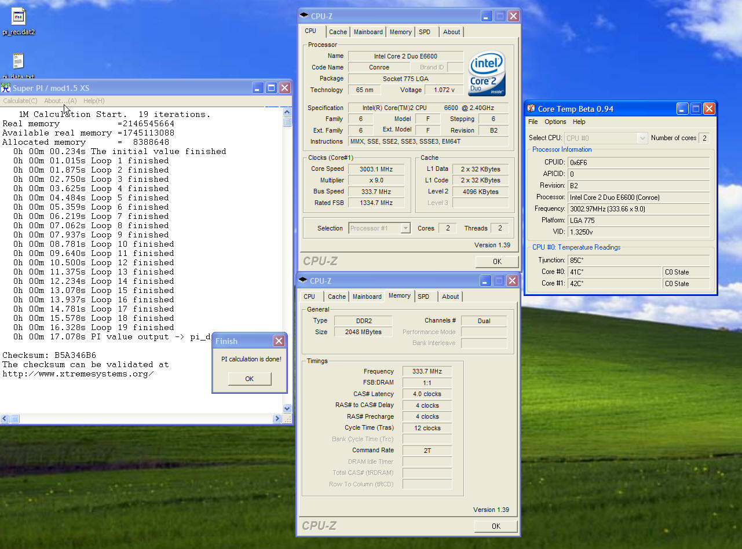The image size is (742, 549).
Task: Click the CPUID value 0x6F6
Action: coord(639,163)
